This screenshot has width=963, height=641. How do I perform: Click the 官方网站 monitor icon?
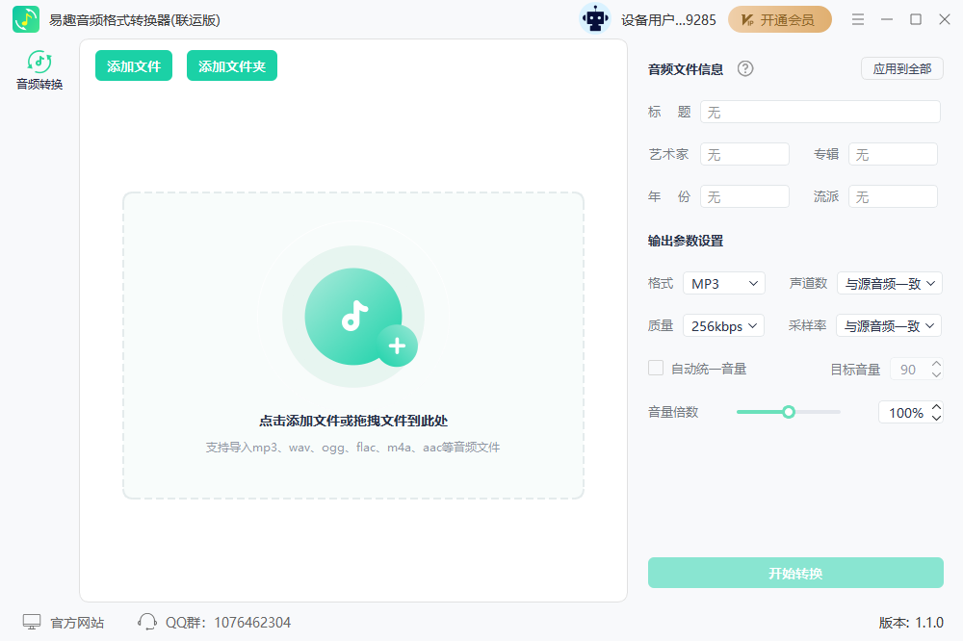click(x=32, y=622)
